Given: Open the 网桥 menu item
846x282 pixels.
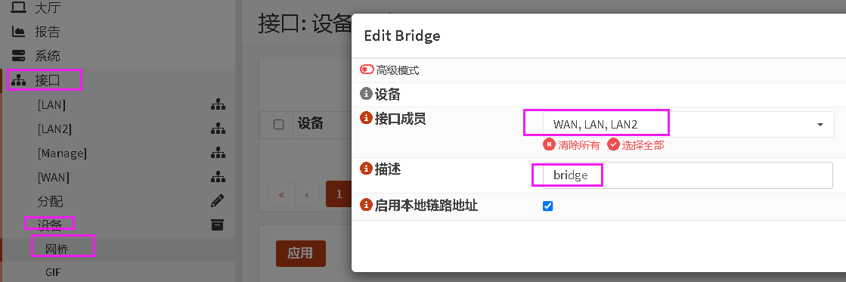Looking at the screenshot, I should (57, 249).
